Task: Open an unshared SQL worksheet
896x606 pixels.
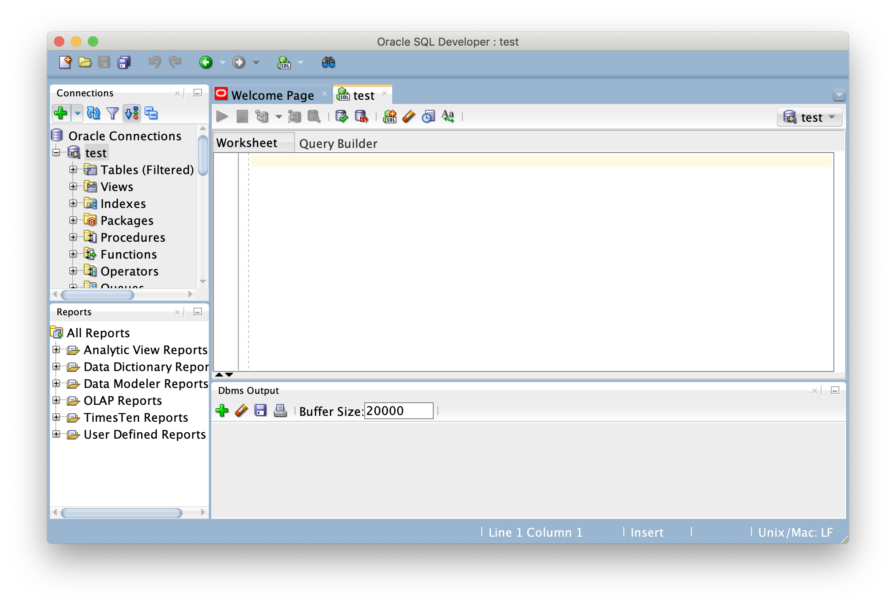Action: [x=389, y=116]
